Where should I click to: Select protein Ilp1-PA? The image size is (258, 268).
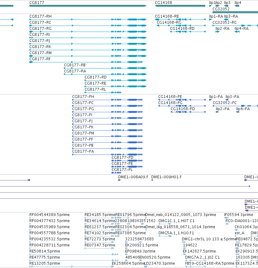click(216, 97)
